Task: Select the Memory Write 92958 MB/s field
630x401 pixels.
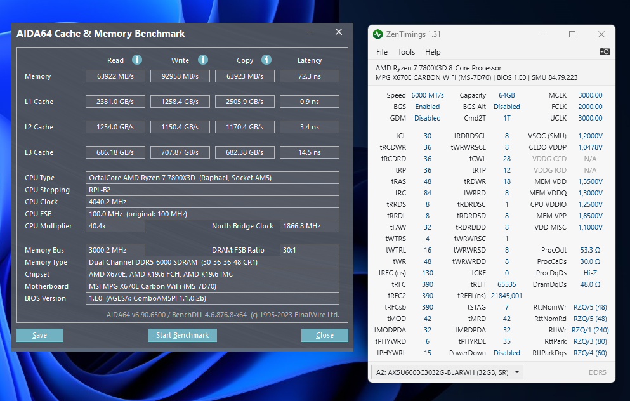Action: pyautogui.click(x=180, y=76)
